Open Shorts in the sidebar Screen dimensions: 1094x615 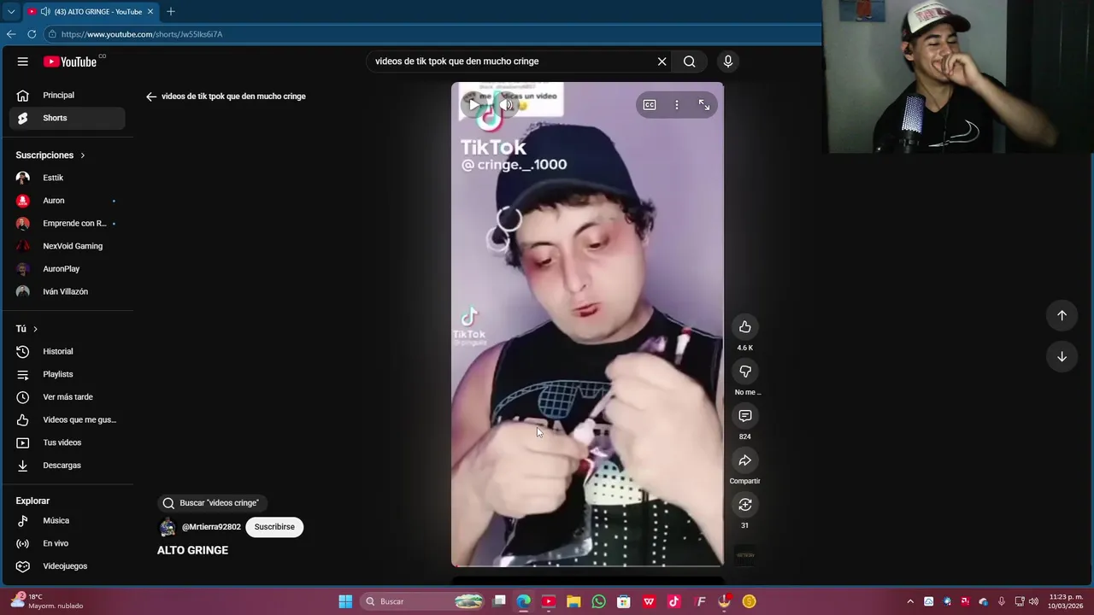(x=67, y=118)
